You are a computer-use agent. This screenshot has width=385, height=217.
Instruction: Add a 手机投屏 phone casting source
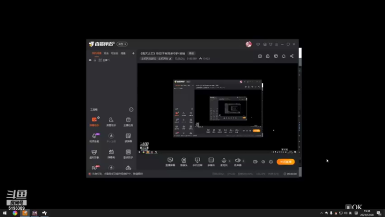tap(197, 162)
